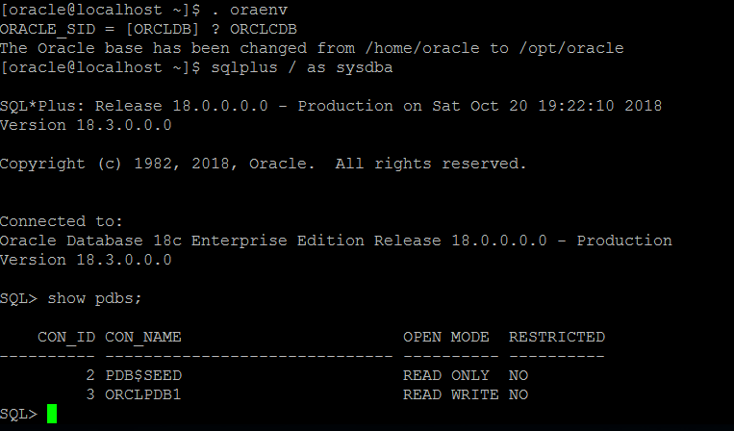Click the Oracle Database 18c Enterprise Edition line
This screenshot has width=734, height=431.
tap(336, 241)
